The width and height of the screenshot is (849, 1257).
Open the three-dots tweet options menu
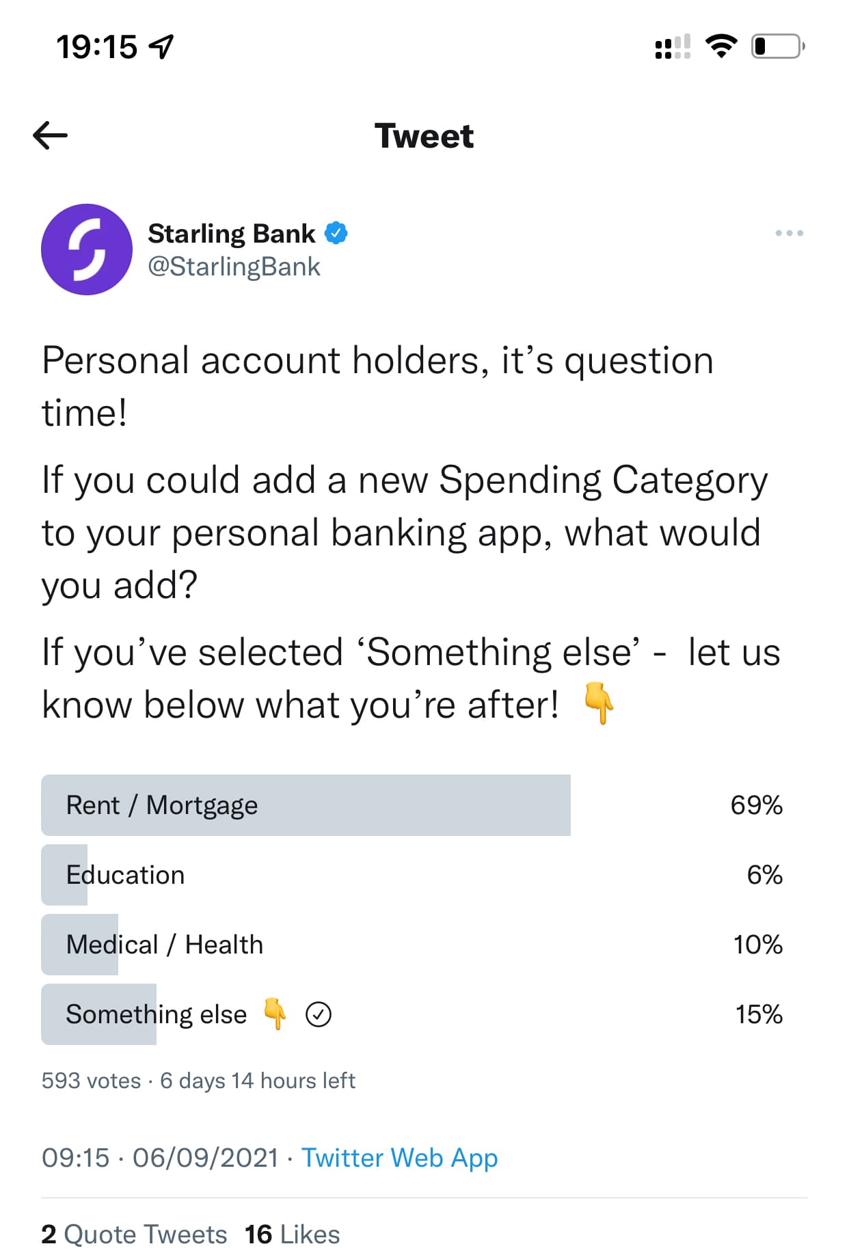tap(789, 233)
